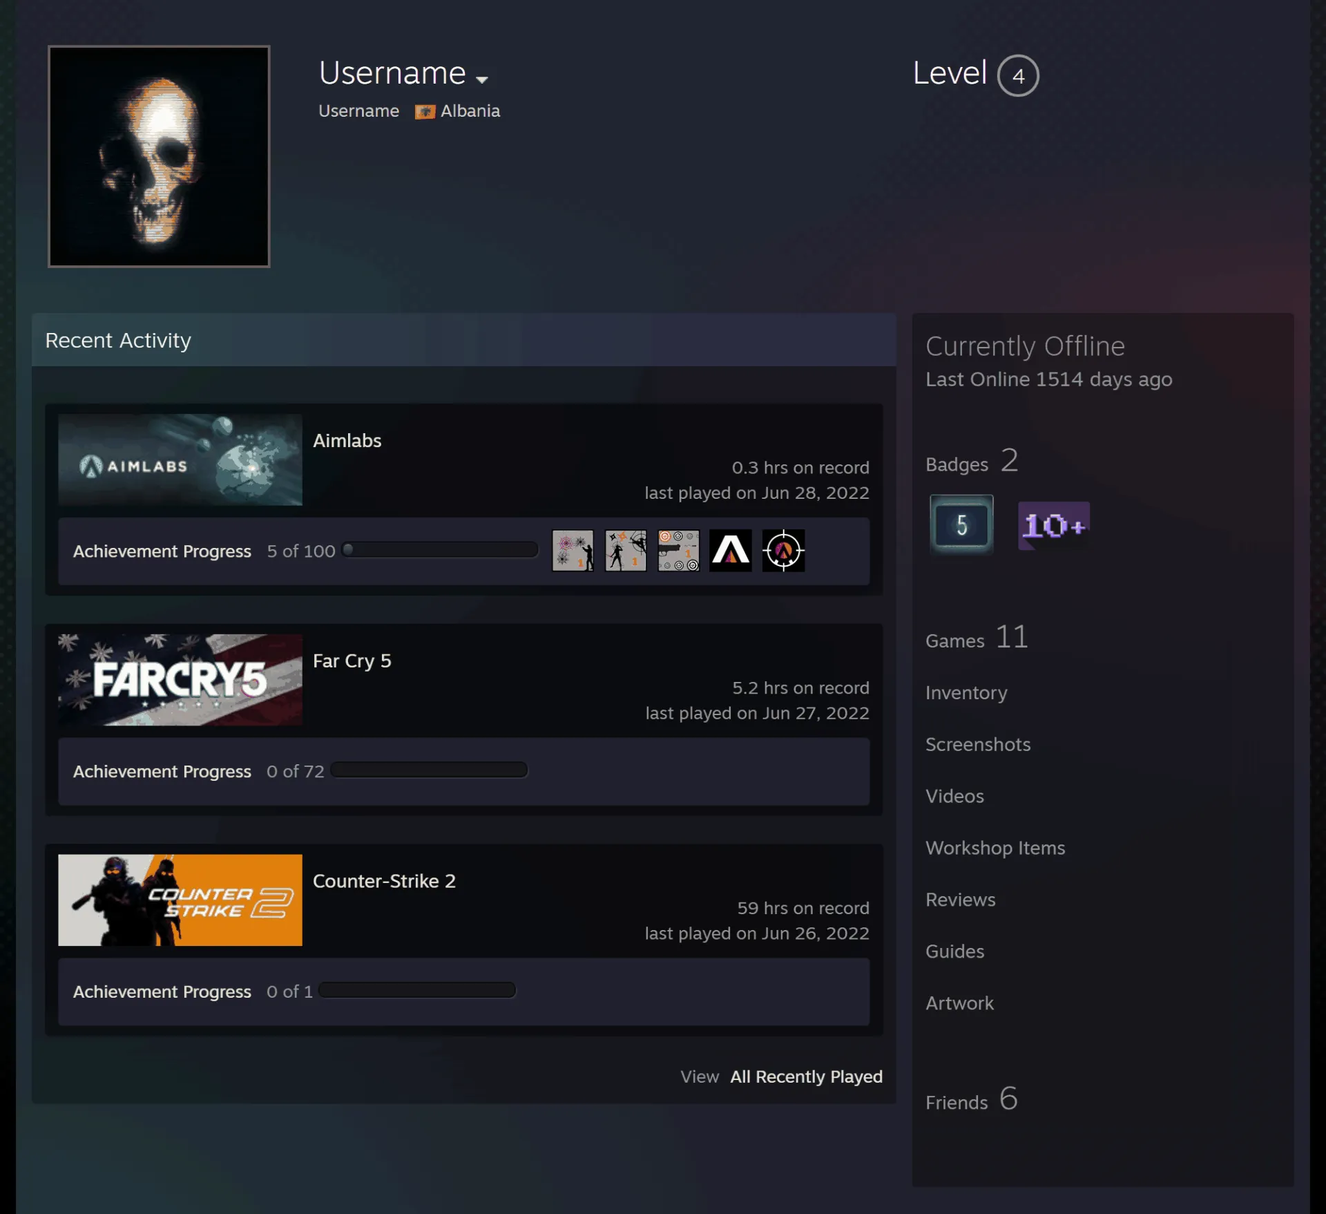
Task: Click the Level label text
Action: [950, 73]
